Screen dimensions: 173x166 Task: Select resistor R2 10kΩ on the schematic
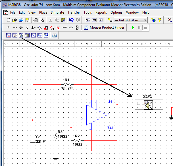(78, 140)
